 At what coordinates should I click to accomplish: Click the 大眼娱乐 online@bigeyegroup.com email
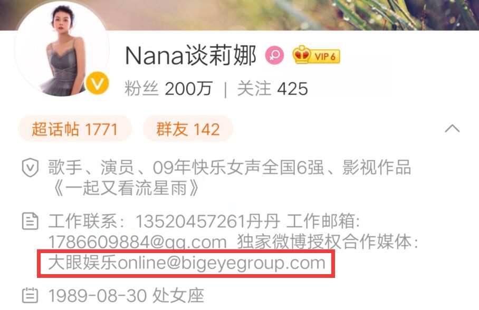point(187,263)
